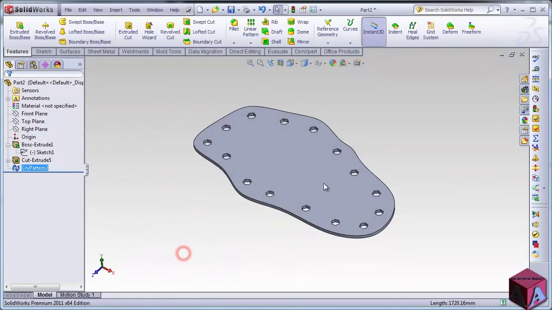
Task: Open the DisplayManager panel tab
Action: 57,65
